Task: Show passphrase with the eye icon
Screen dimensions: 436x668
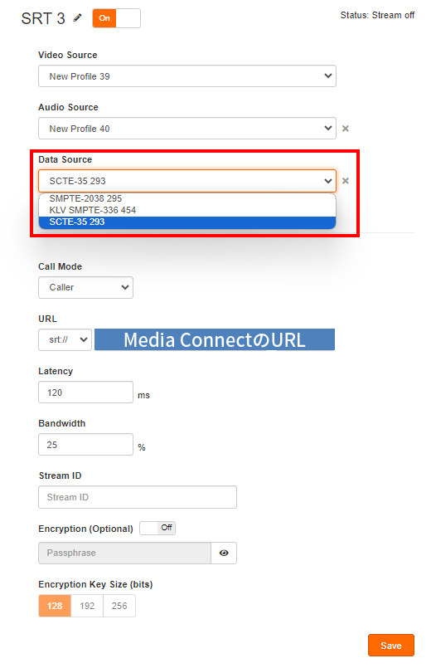Action: 224,553
